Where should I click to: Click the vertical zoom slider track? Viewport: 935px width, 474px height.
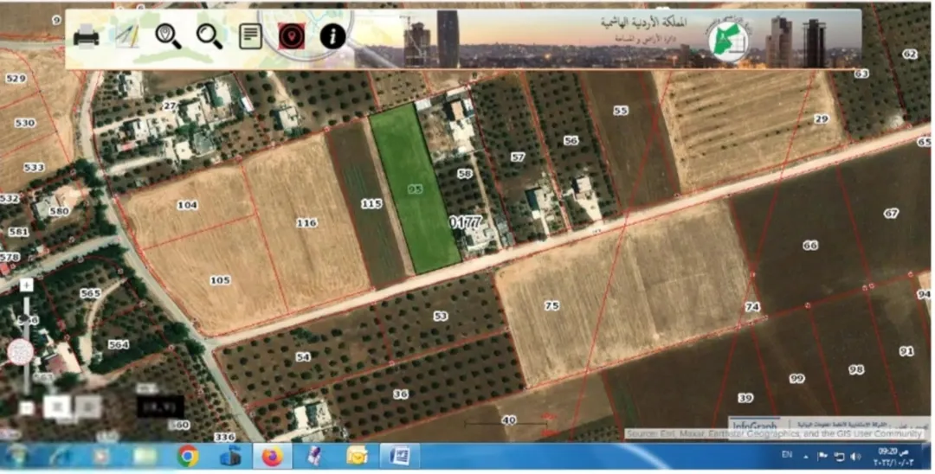point(26,347)
